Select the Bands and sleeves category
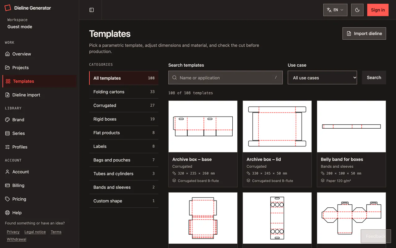Viewport: 396px width, 248px height. tap(124, 187)
